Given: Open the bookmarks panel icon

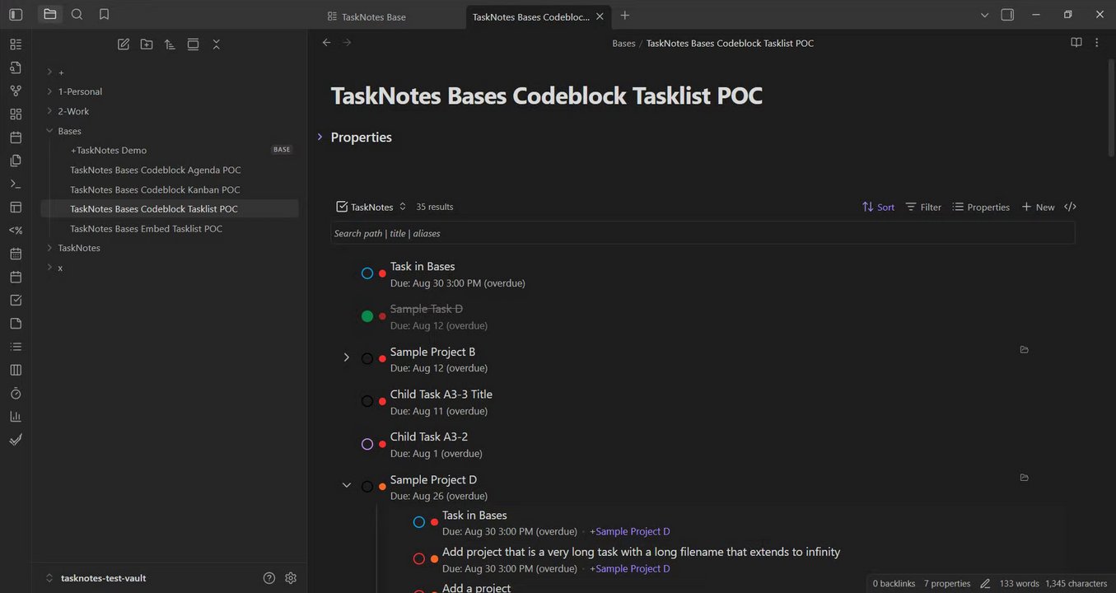Looking at the screenshot, I should 104,14.
